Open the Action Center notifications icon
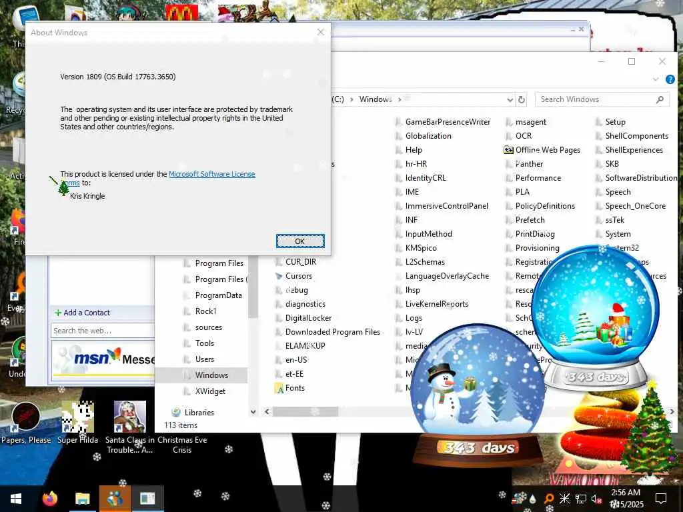Screen dimensions: 683x512 pyautogui.click(x=661, y=499)
